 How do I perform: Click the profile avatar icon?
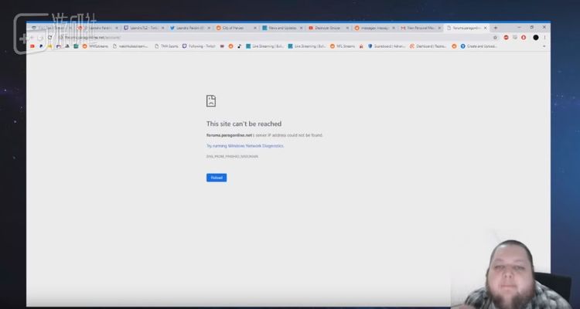pos(536,37)
